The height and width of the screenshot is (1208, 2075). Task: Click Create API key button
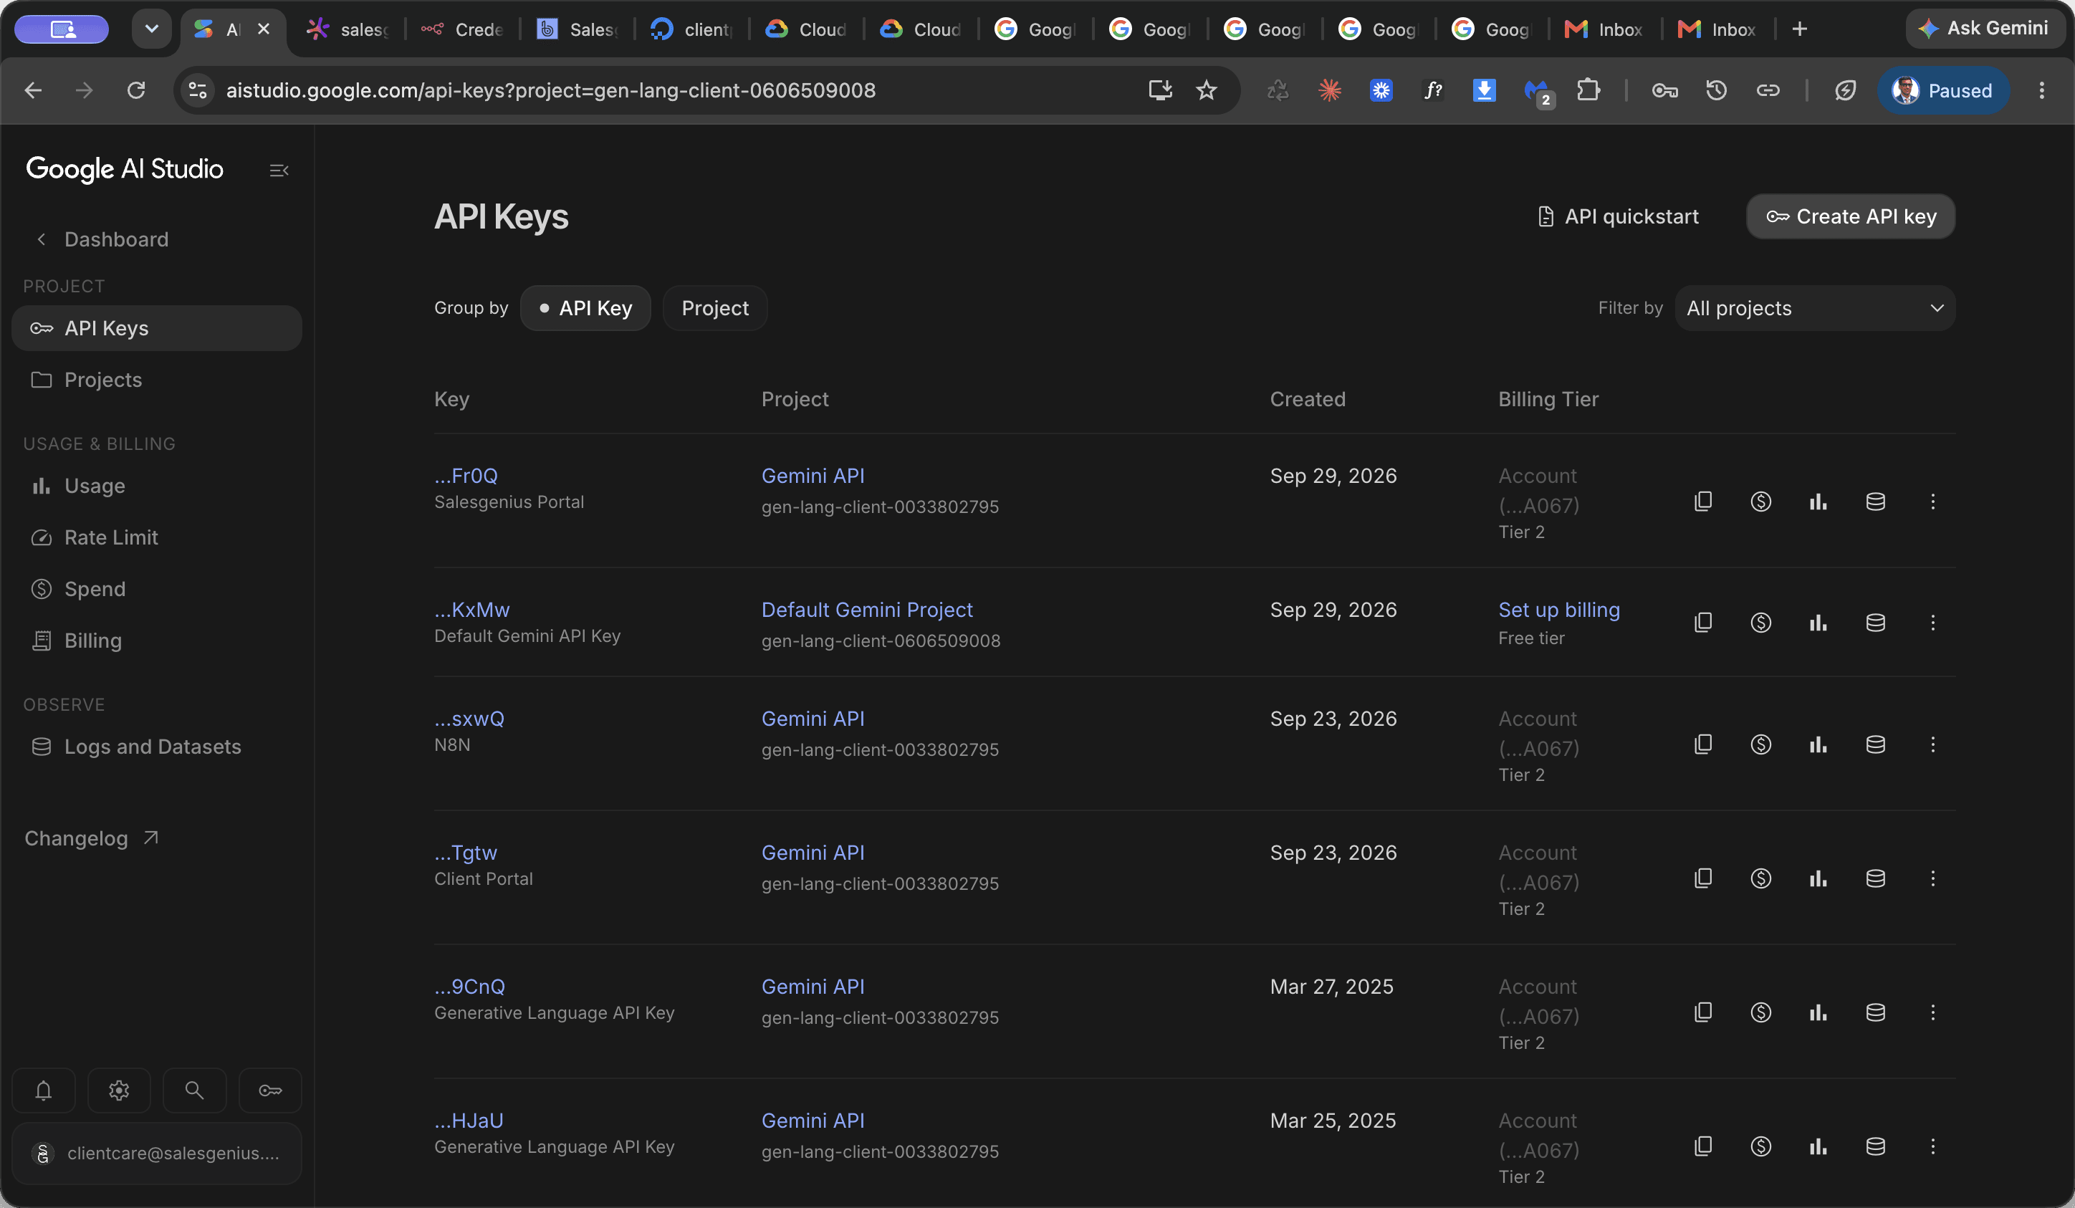tap(1850, 216)
